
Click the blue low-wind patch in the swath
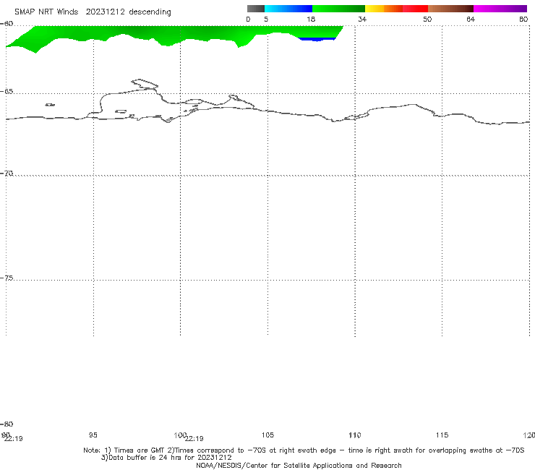[317, 39]
